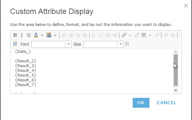Image resolution: width=192 pixels, height=120 pixels.
Task: Add field name with plus icon
Action: (127, 44)
